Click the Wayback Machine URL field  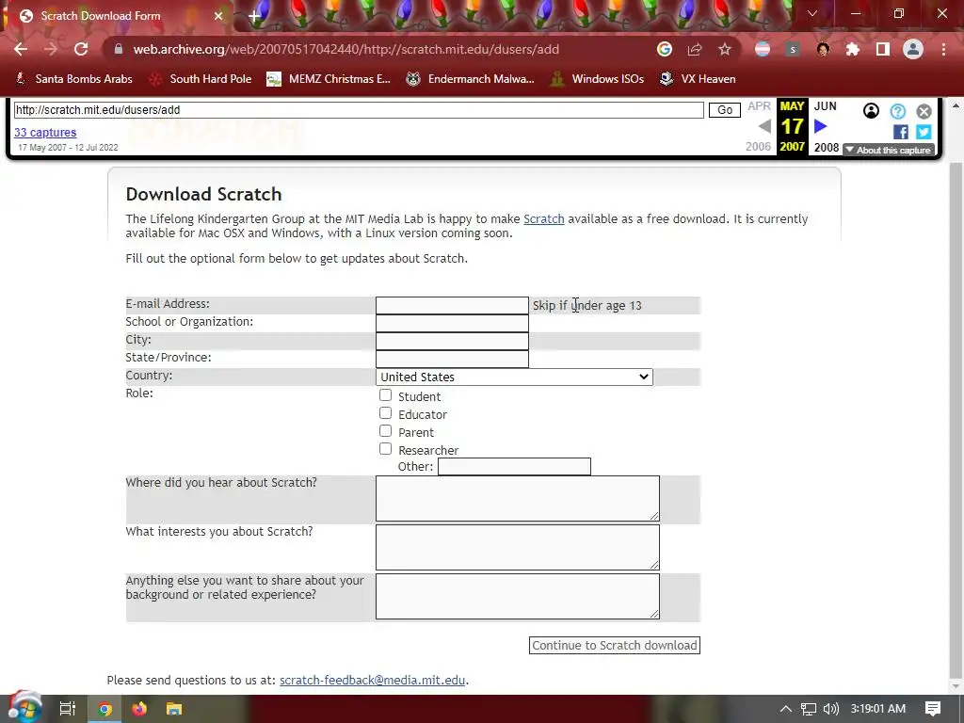(x=359, y=110)
